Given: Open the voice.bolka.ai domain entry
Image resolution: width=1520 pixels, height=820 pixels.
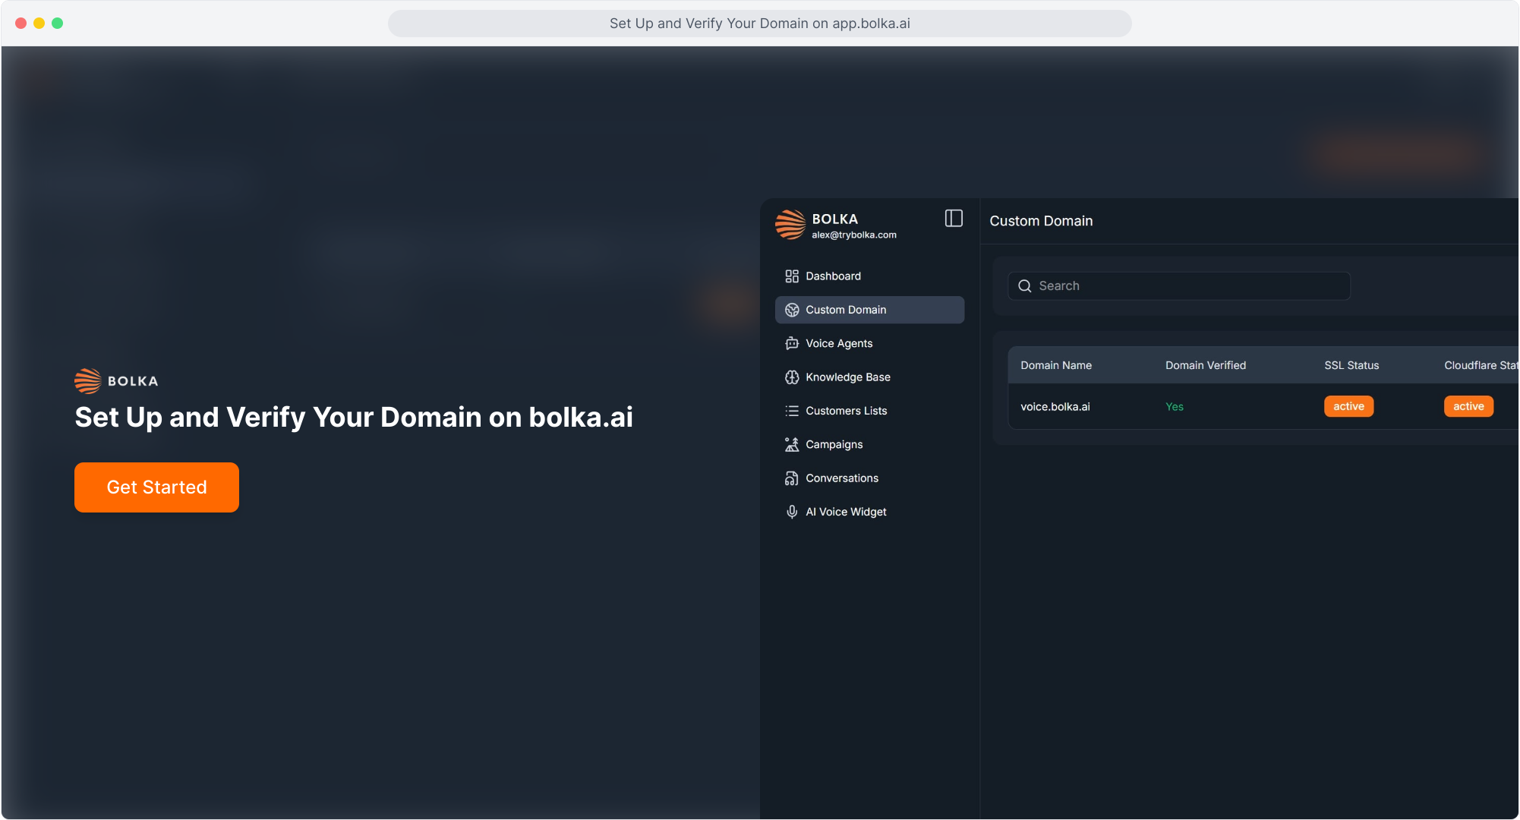Looking at the screenshot, I should click(1055, 406).
